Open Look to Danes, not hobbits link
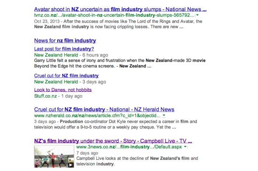 tap(63, 90)
